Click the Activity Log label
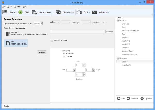Viewport: 155px width, 110px height. pos(104,12)
